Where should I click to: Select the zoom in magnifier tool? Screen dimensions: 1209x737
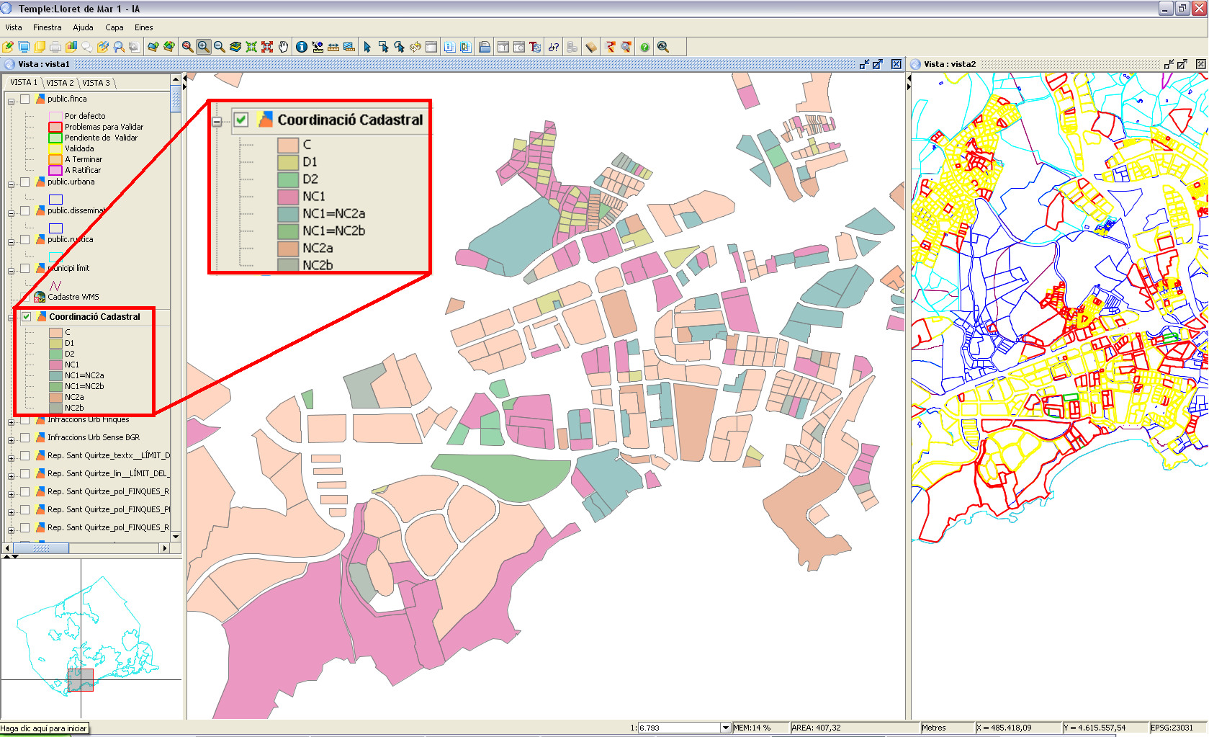coord(204,47)
